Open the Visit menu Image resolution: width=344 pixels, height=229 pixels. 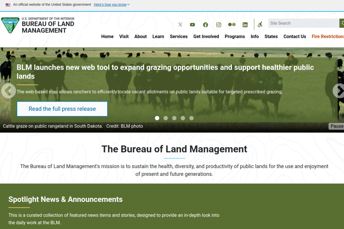point(124,37)
